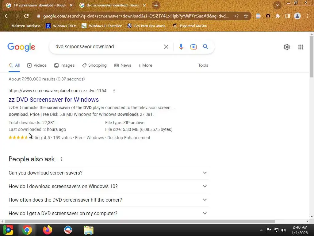This screenshot has width=314, height=236.
Task: Click the forward navigation arrow
Action: (17, 16)
